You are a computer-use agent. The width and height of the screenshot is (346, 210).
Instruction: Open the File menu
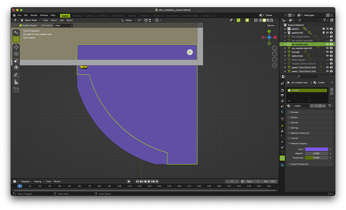[x=19, y=16]
